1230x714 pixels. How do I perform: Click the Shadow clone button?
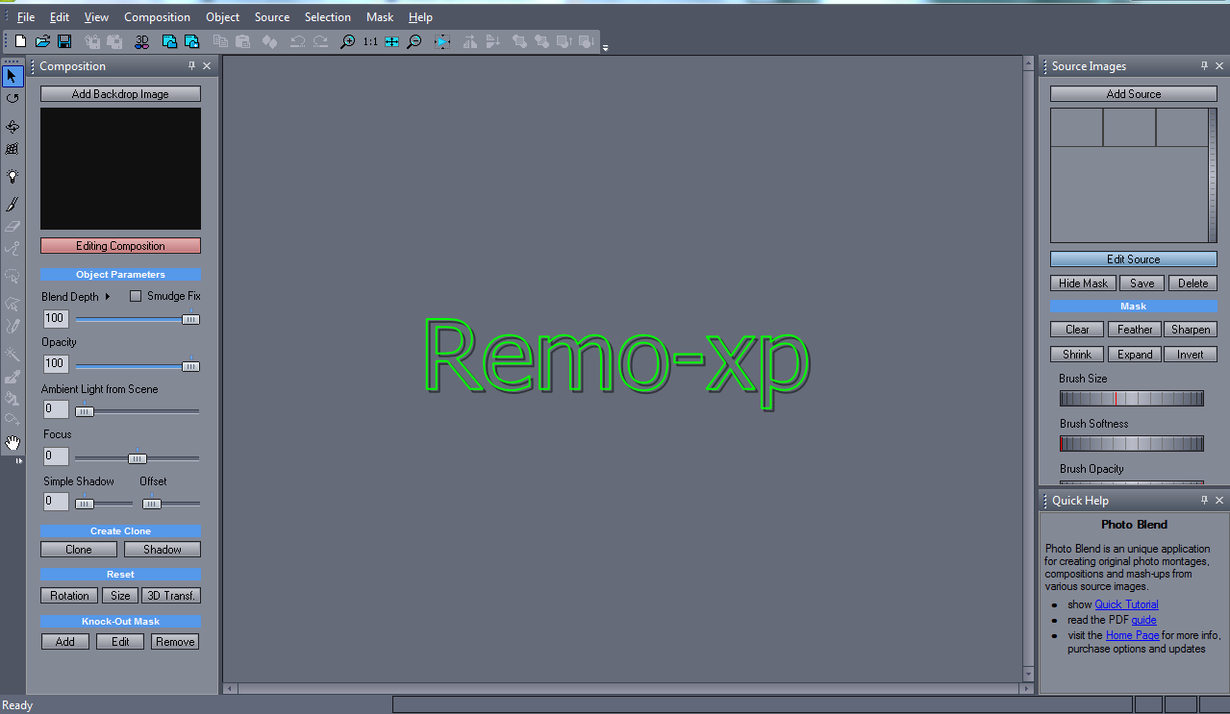(x=163, y=550)
